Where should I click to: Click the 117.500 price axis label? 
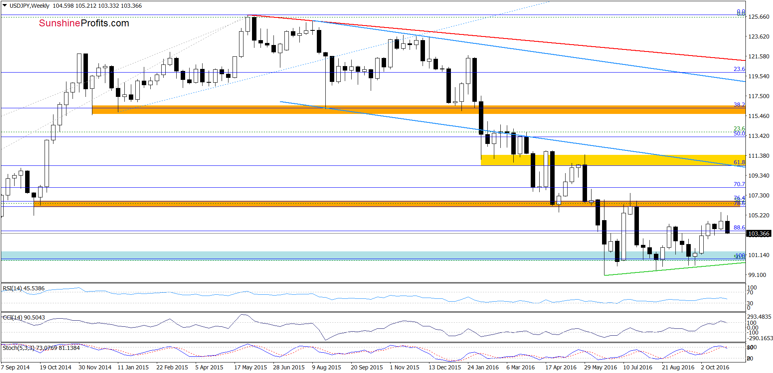758,96
